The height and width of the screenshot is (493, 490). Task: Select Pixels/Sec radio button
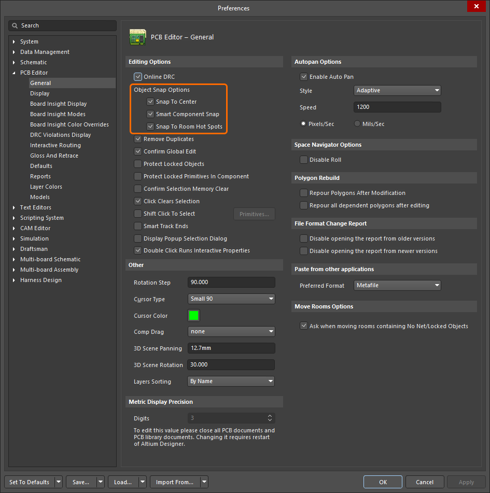coord(303,123)
